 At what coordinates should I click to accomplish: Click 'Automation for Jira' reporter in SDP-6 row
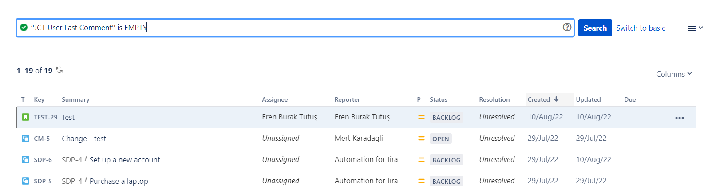click(x=366, y=159)
